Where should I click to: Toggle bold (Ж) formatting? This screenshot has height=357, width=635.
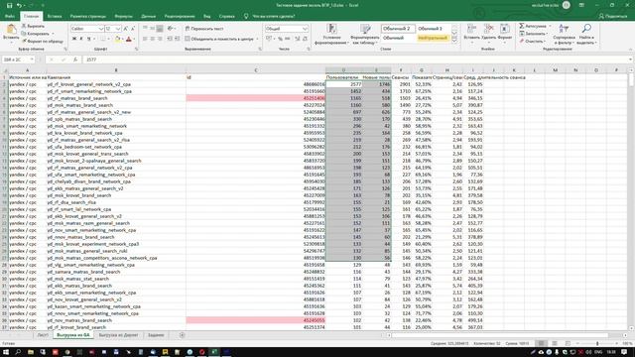(x=74, y=39)
